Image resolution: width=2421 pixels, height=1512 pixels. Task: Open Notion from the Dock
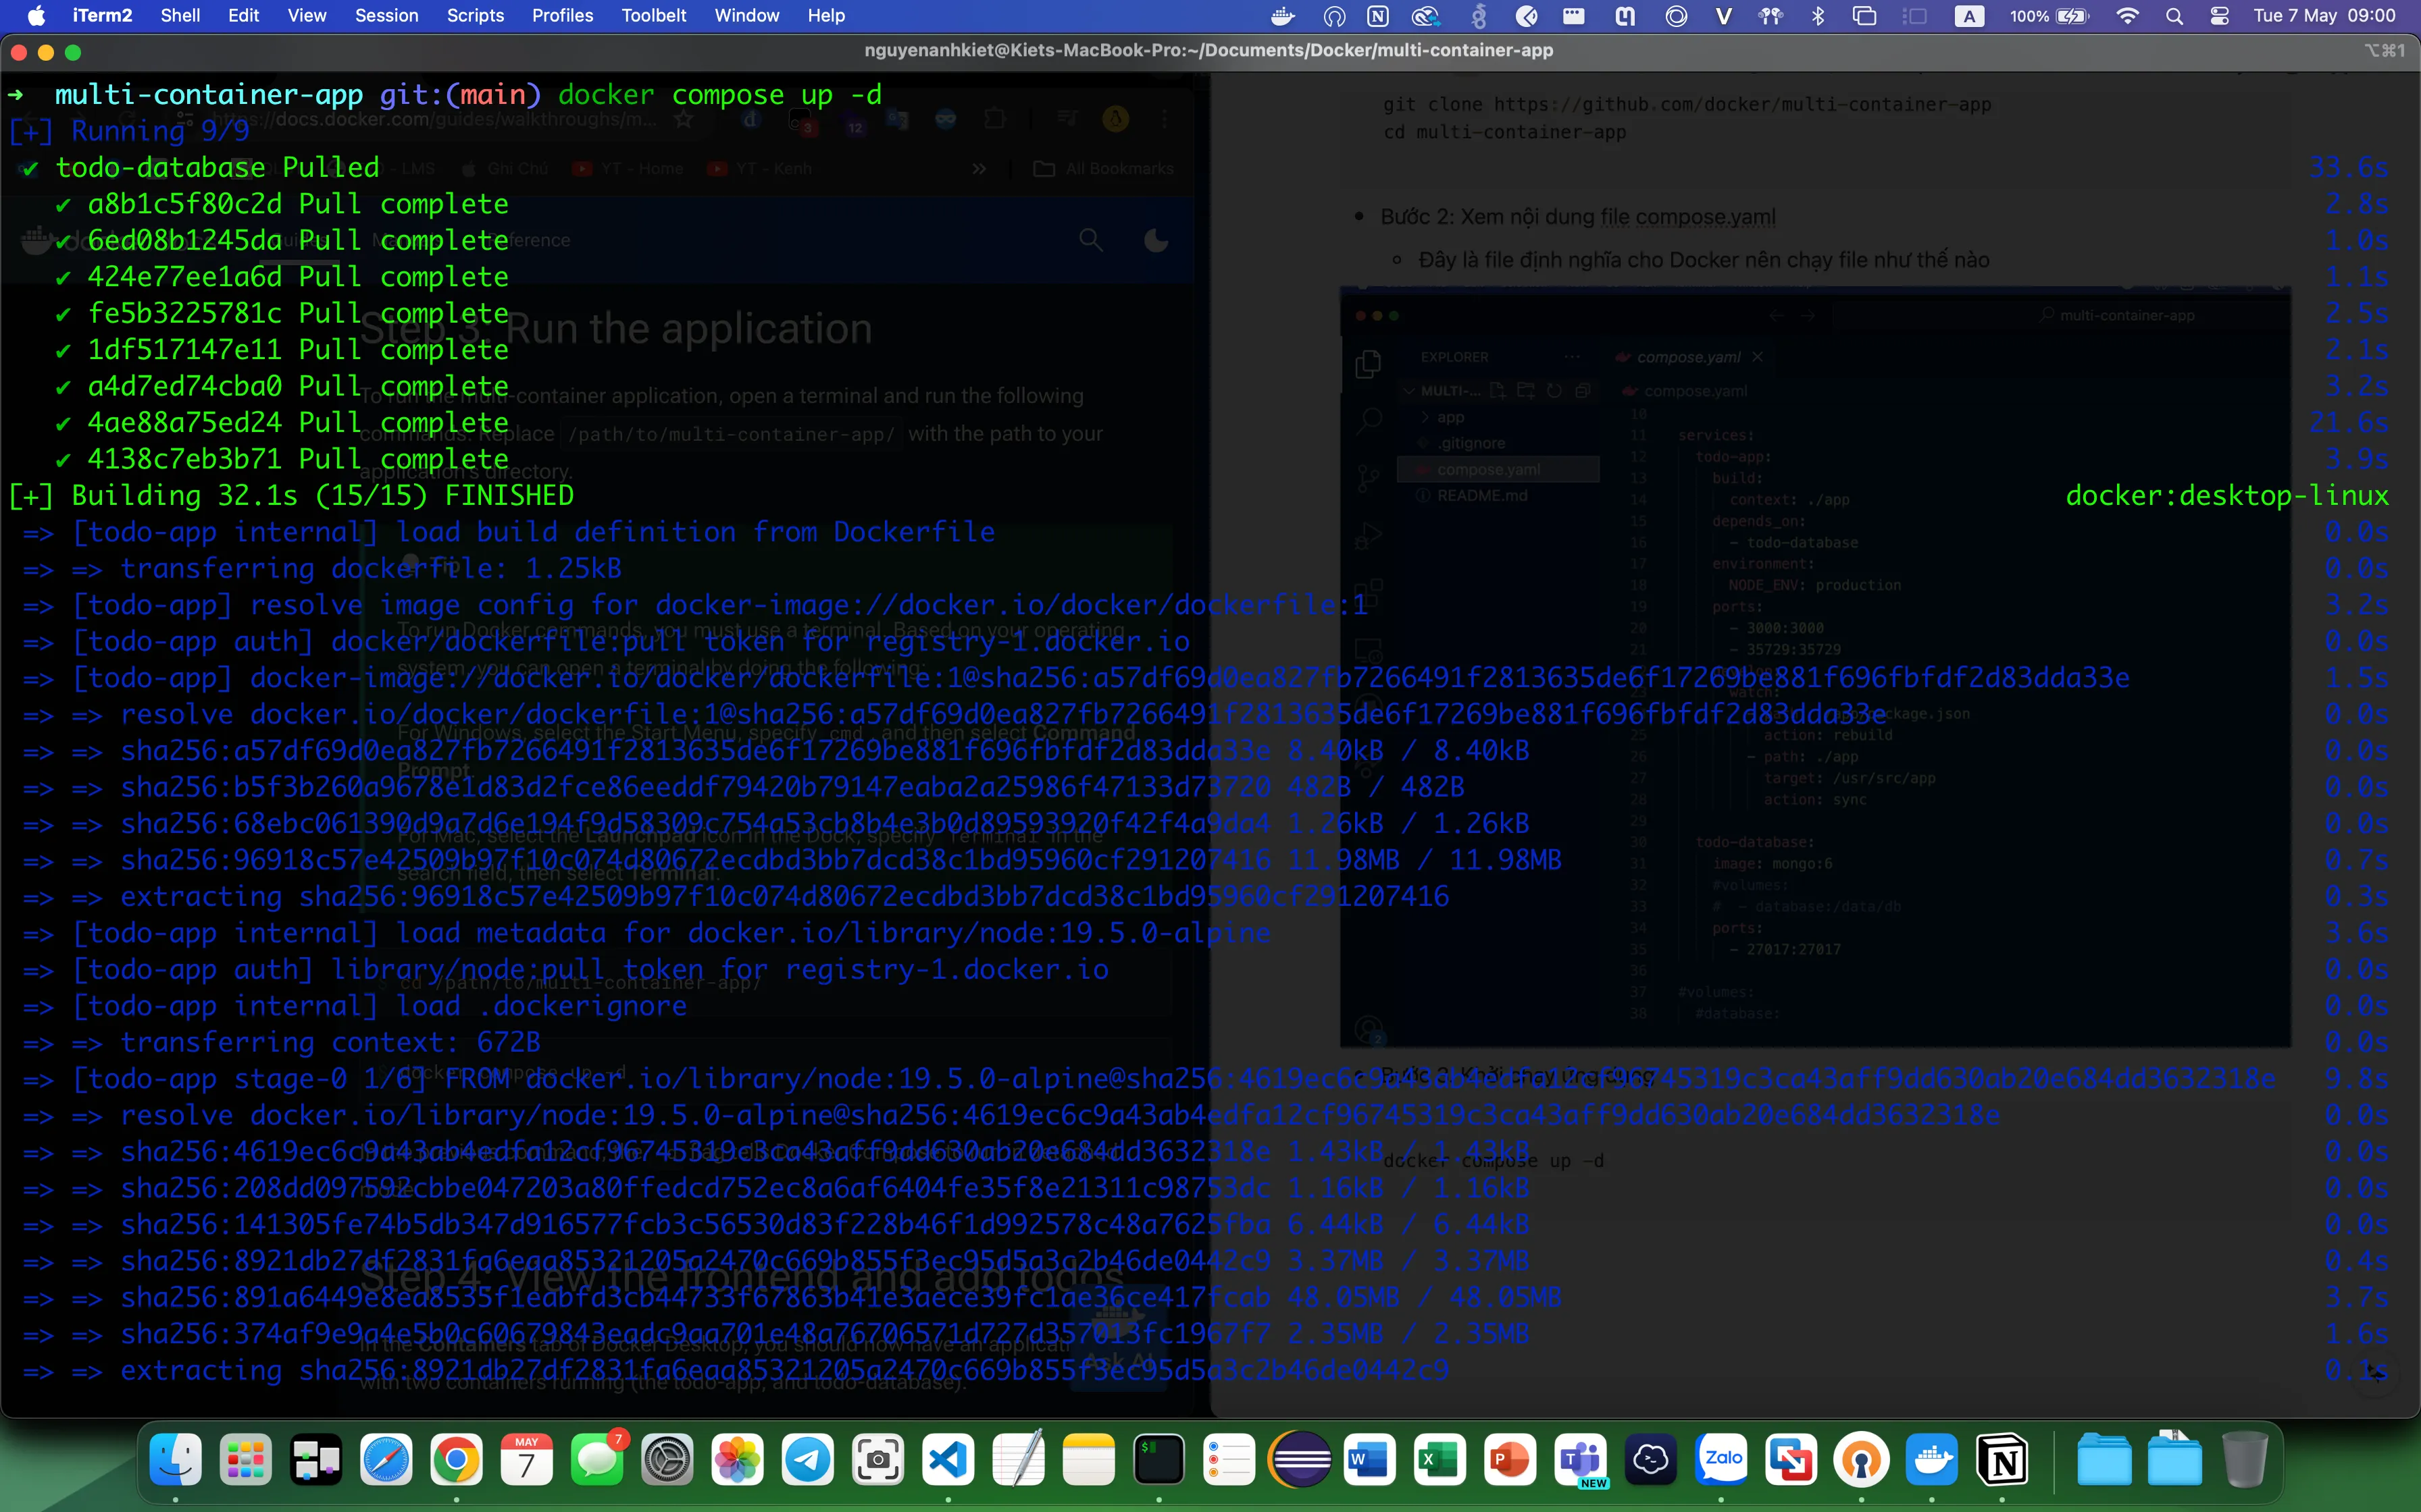pyautogui.click(x=2002, y=1461)
